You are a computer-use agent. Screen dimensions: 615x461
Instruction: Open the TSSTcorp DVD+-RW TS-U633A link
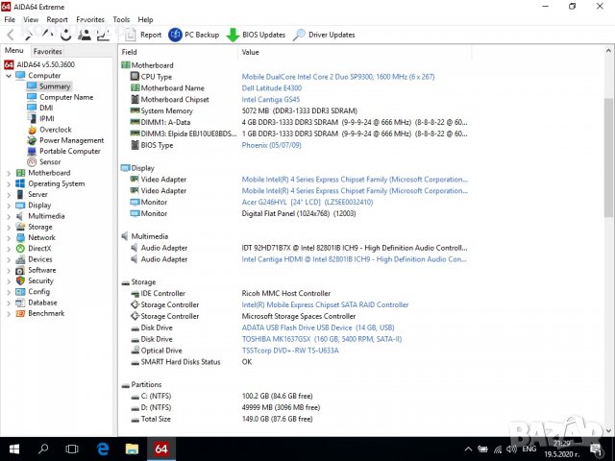(x=290, y=351)
